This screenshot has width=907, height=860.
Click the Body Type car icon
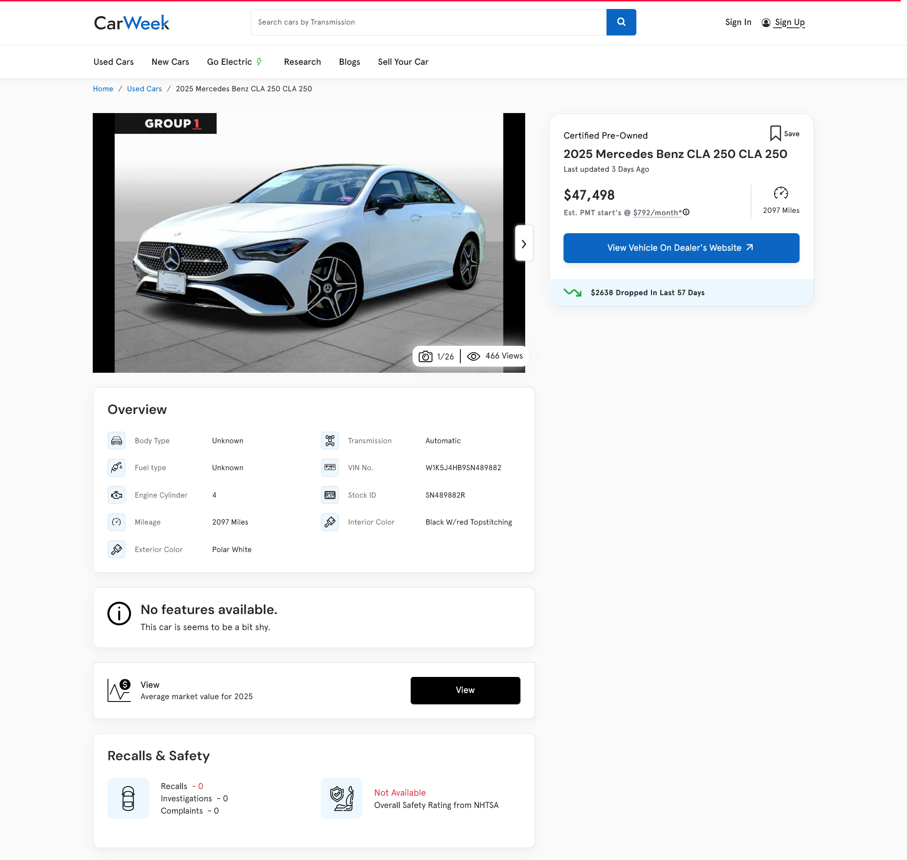[x=116, y=441]
